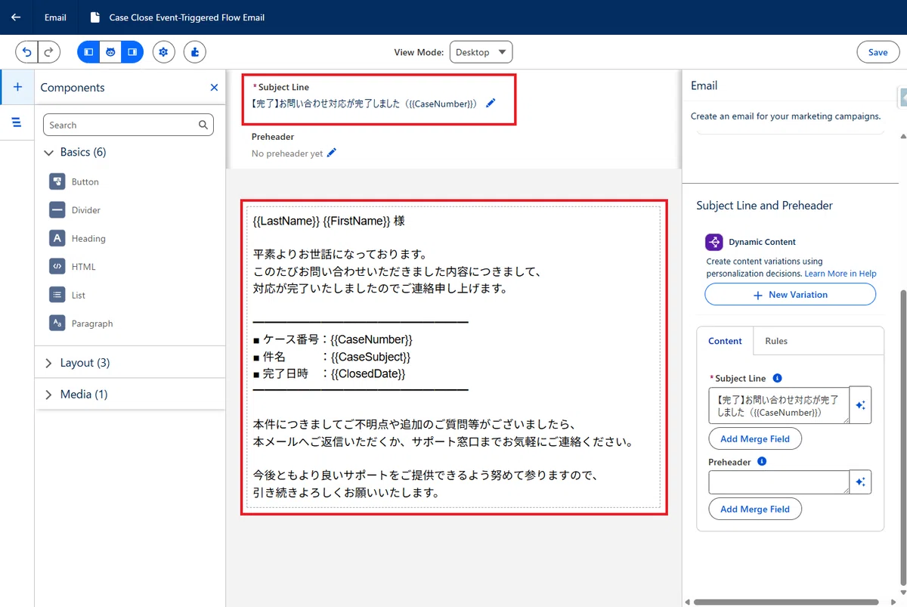Click the 'Case Close Event-Triggered Flow Email' title
The width and height of the screenshot is (907, 607).
point(187,17)
